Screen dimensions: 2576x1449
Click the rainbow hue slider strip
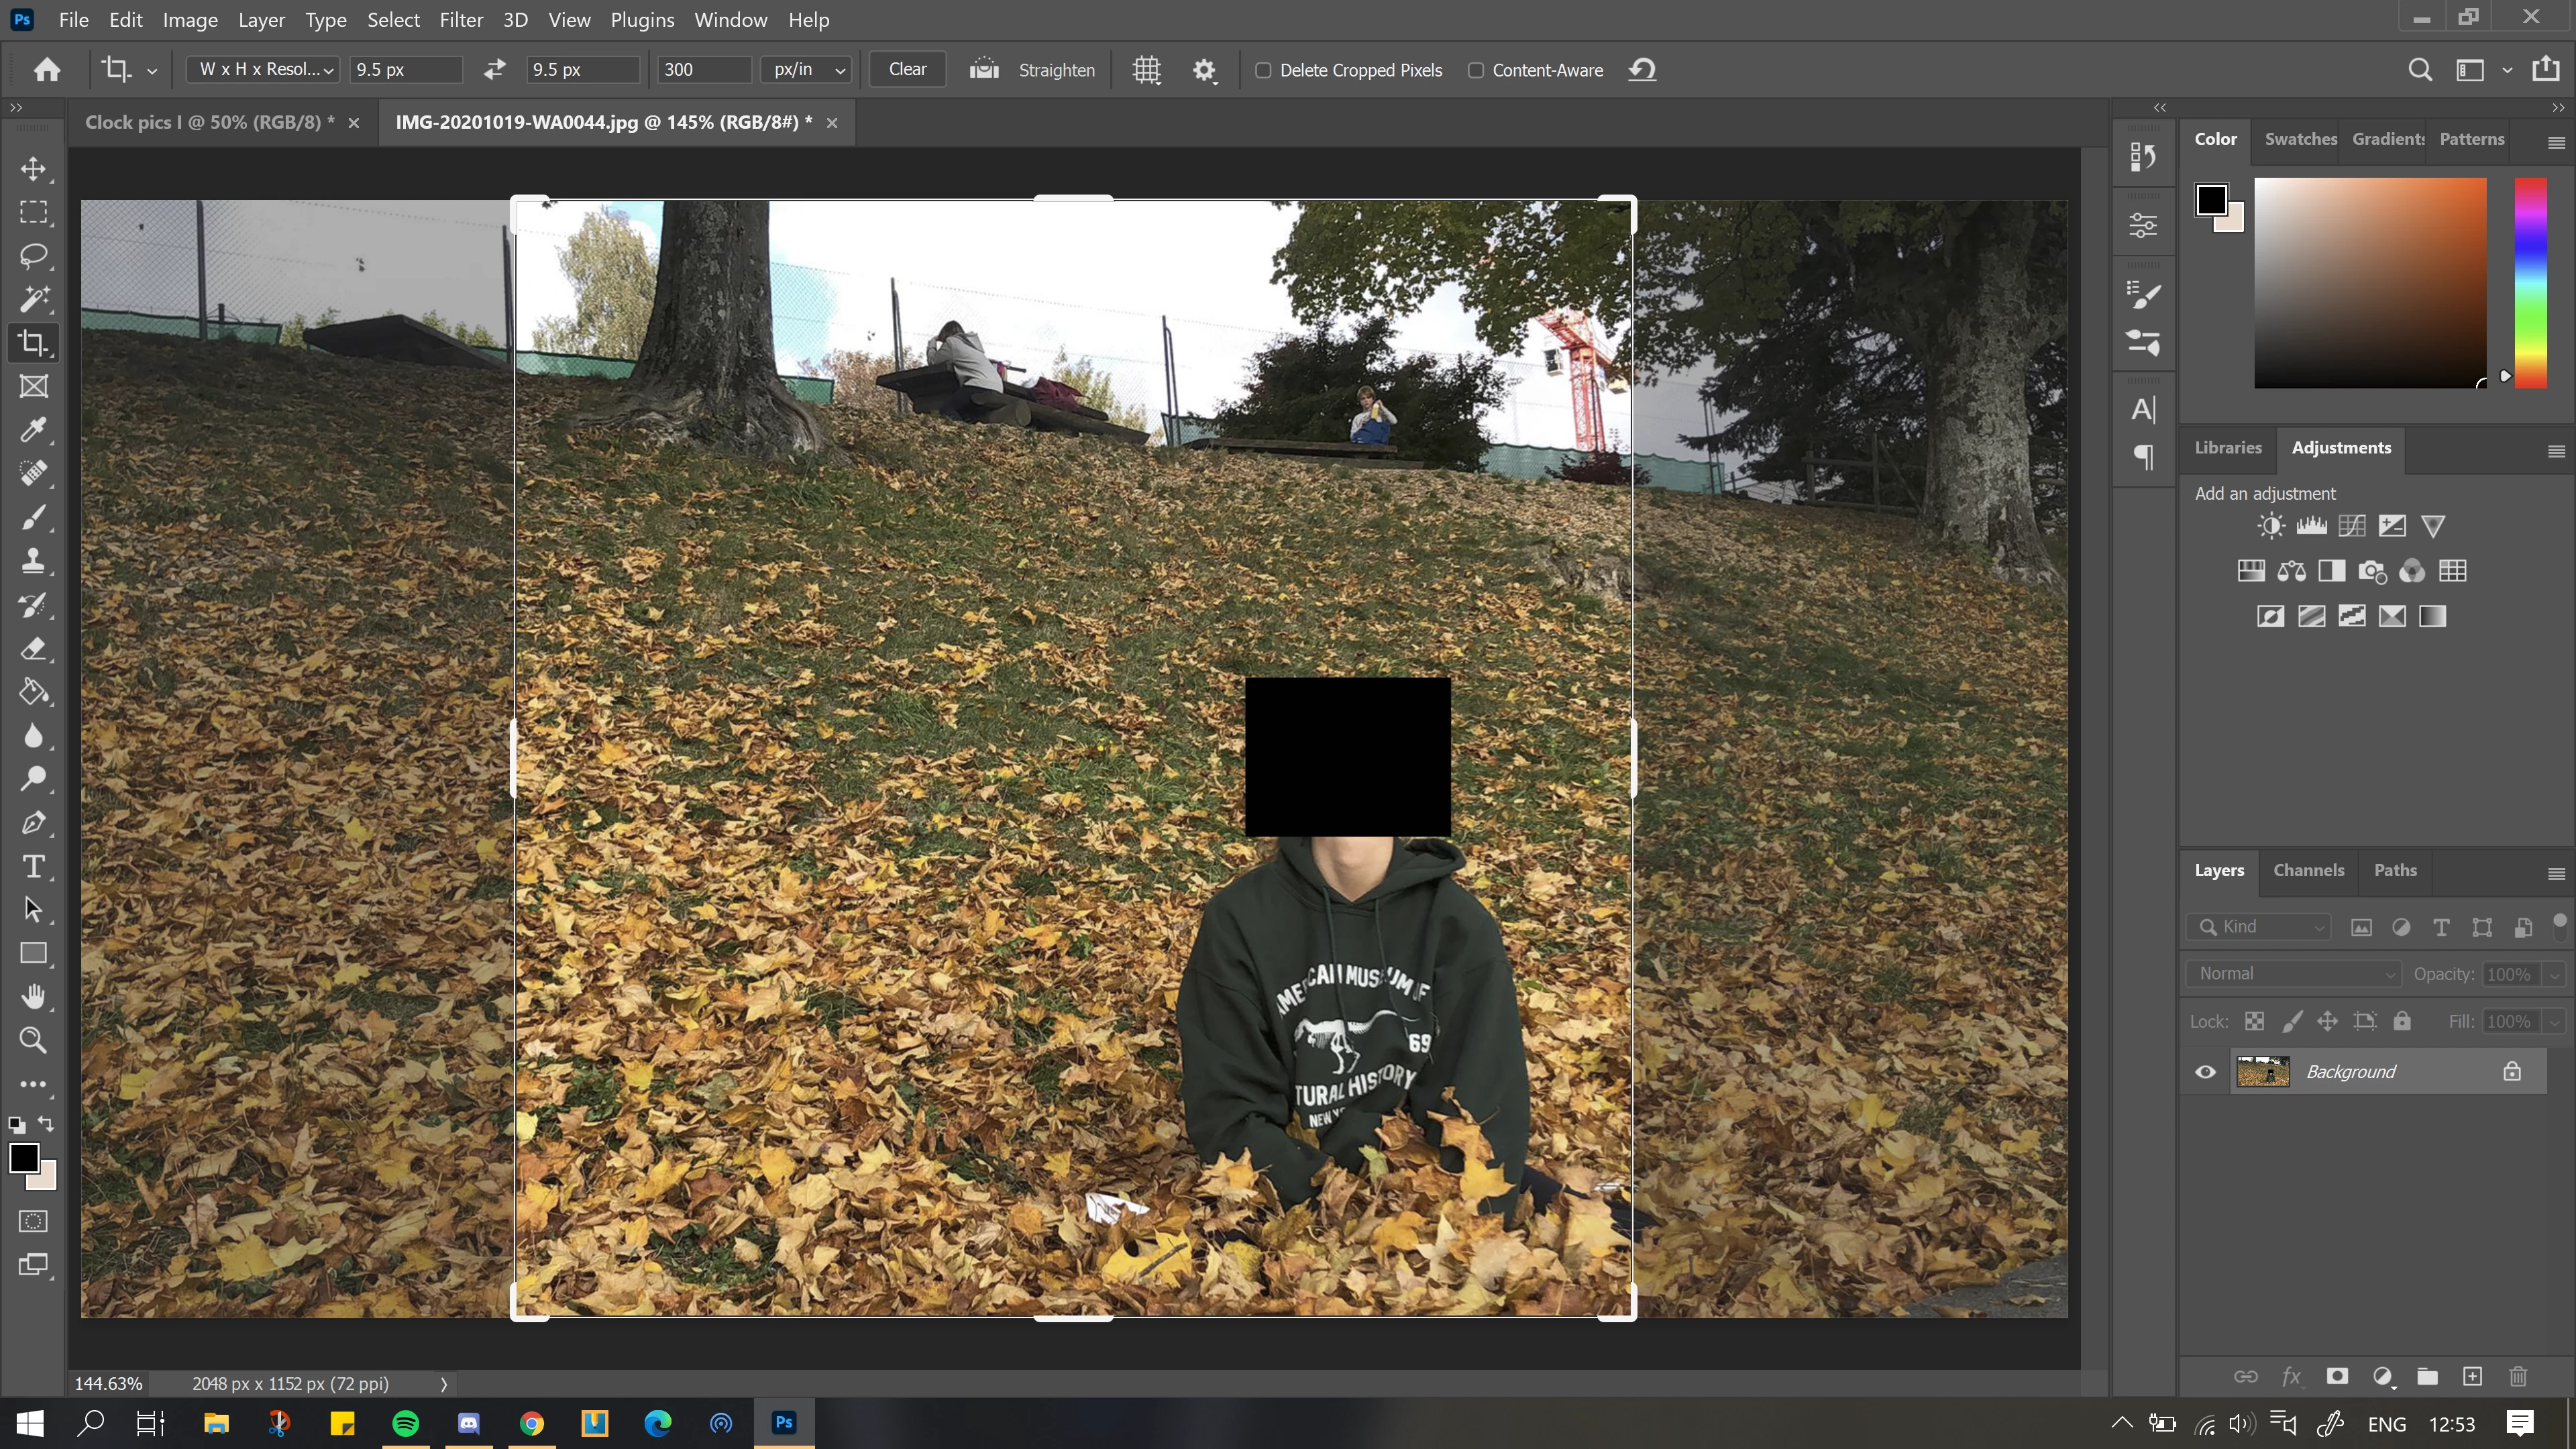(2530, 283)
